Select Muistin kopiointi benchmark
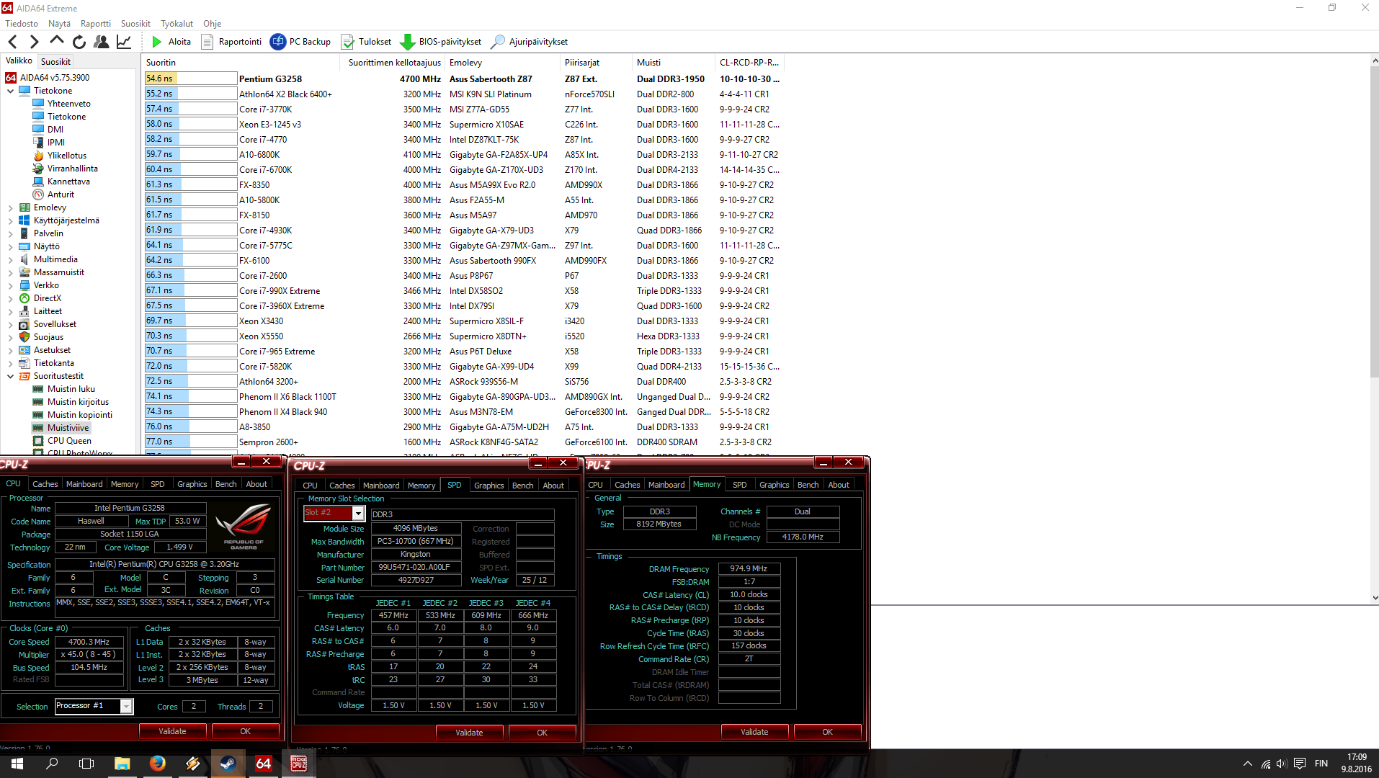Viewport: 1379px width, 778px height. 80,415
